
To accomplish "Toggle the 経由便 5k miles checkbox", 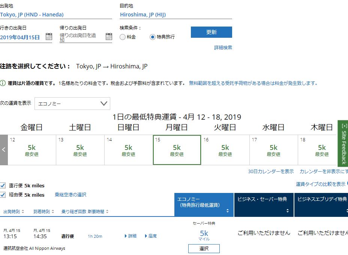I will coord(3,195).
